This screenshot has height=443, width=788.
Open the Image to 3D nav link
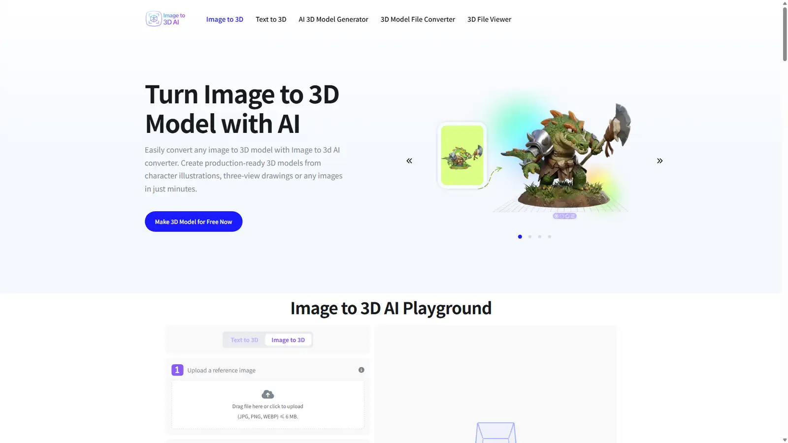coord(225,19)
